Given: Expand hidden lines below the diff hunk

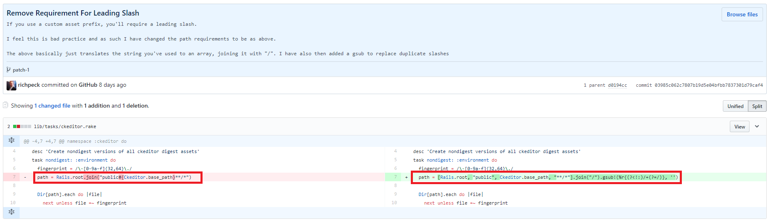Looking at the screenshot, I should pyautogui.click(x=11, y=212).
